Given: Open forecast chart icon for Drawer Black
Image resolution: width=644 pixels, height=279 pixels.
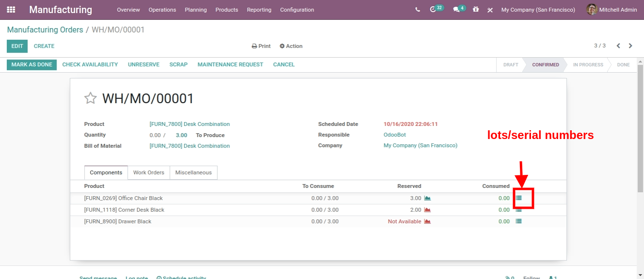Looking at the screenshot, I should pos(427,221).
